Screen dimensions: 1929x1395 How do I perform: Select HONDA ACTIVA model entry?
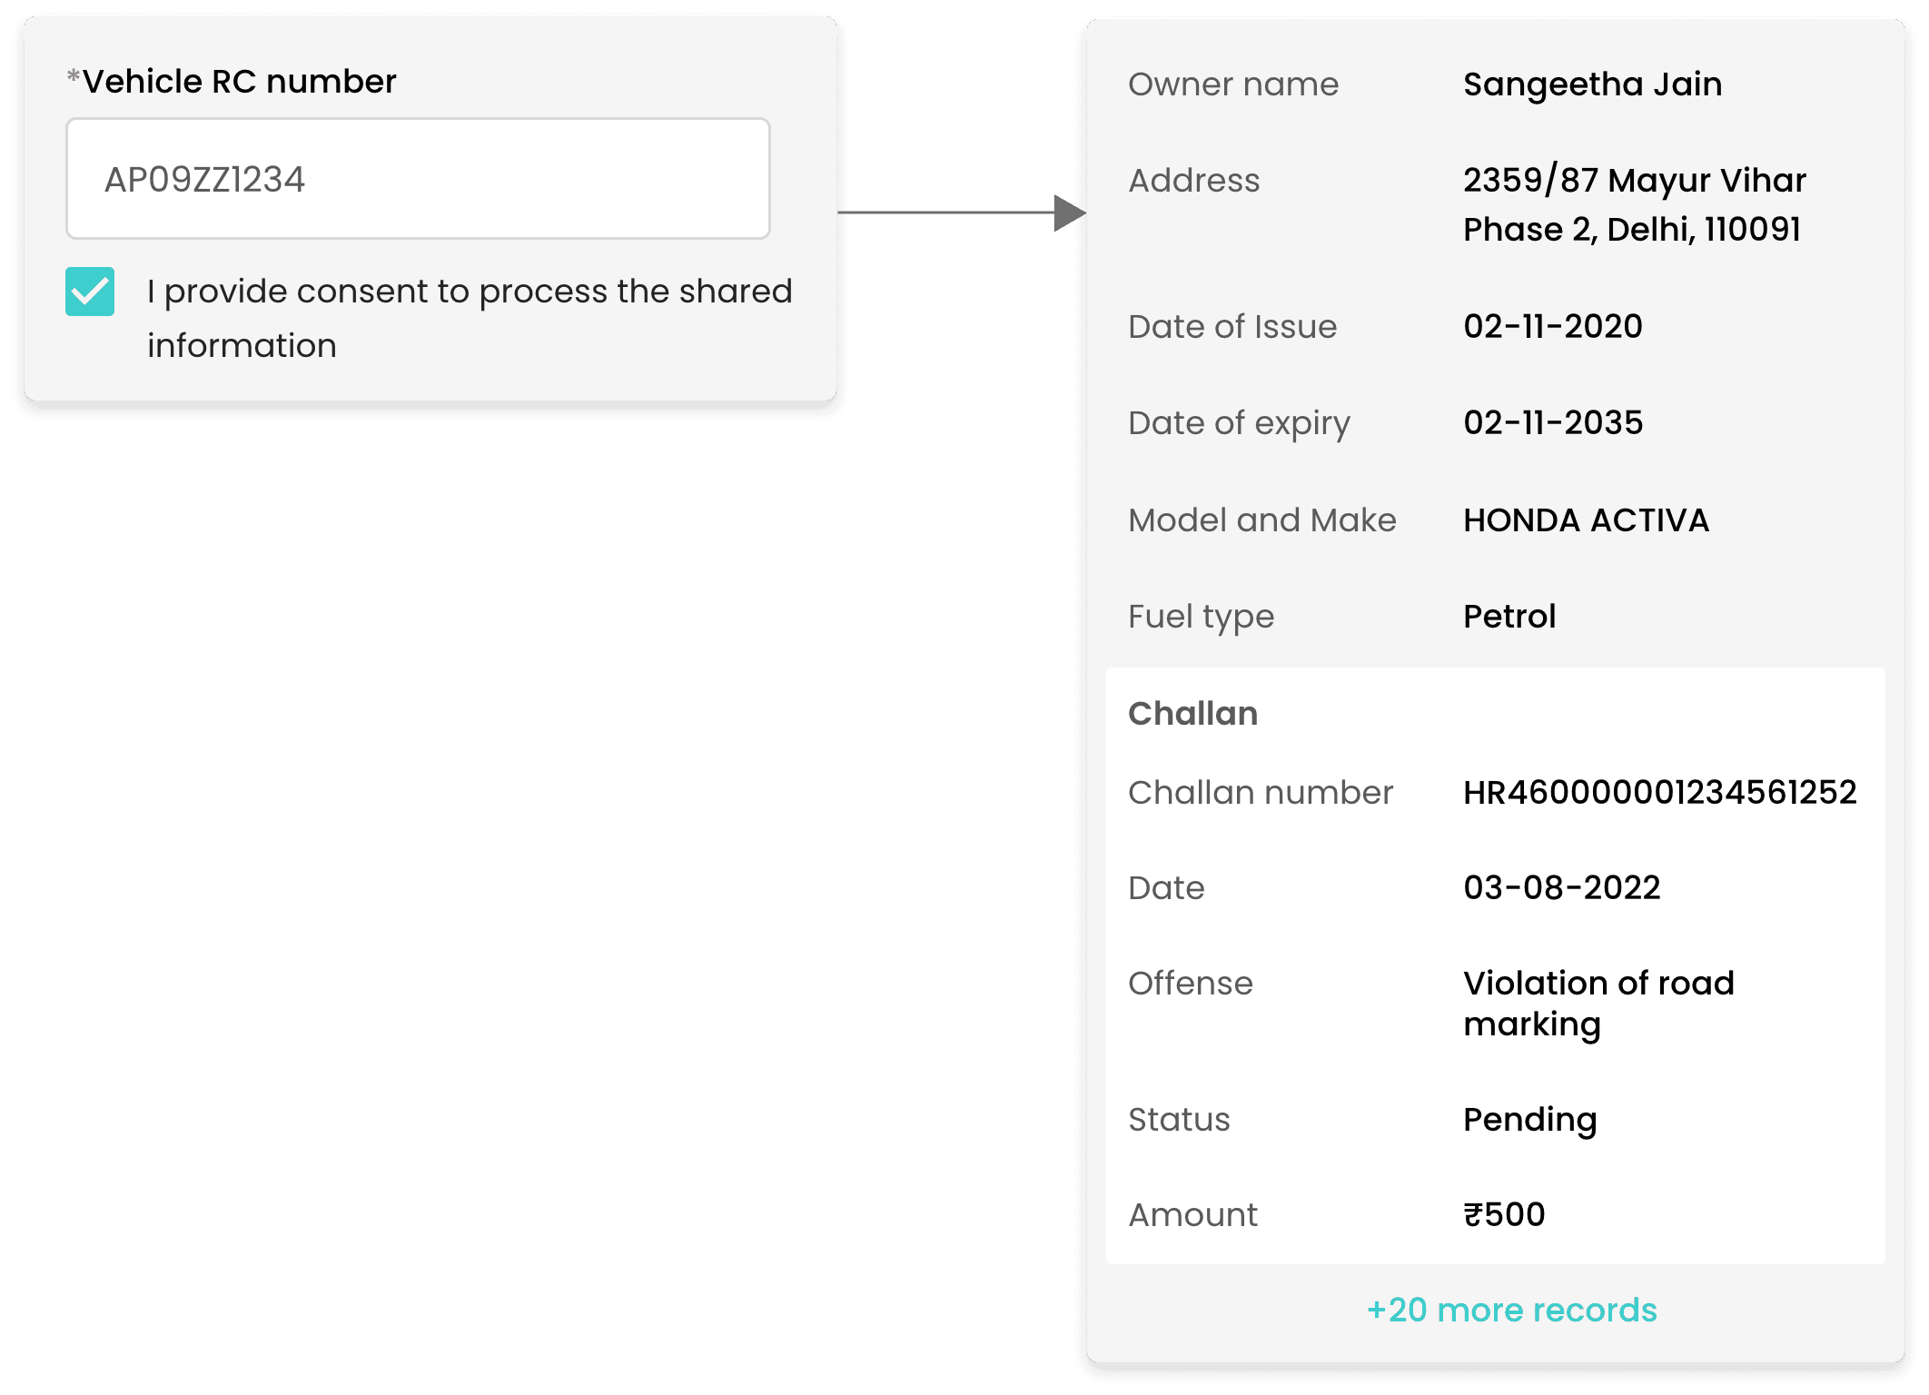tap(1587, 520)
